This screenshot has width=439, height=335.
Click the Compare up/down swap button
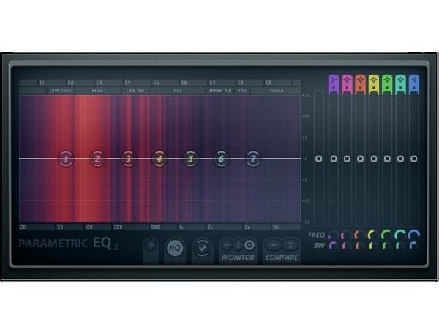coord(290,244)
